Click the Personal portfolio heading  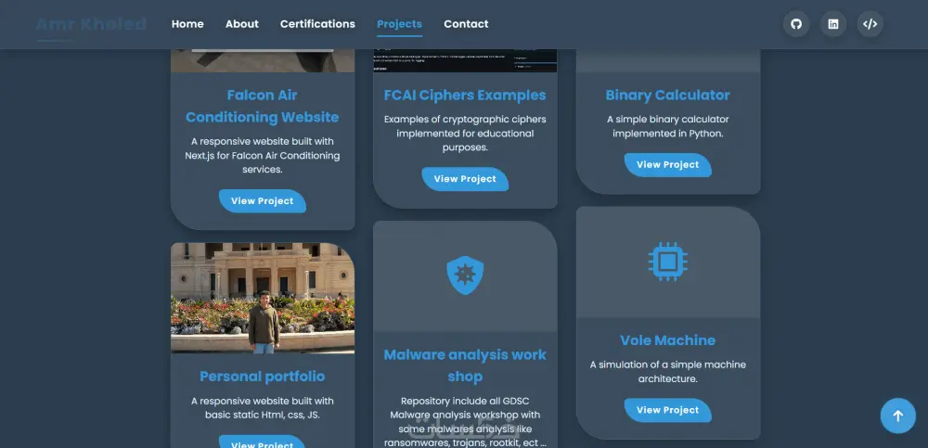point(263,377)
